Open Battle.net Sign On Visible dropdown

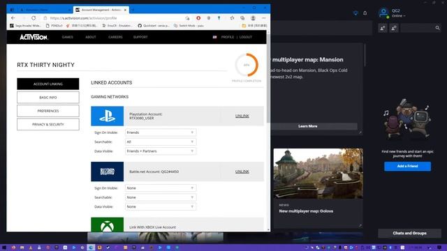(x=161, y=188)
